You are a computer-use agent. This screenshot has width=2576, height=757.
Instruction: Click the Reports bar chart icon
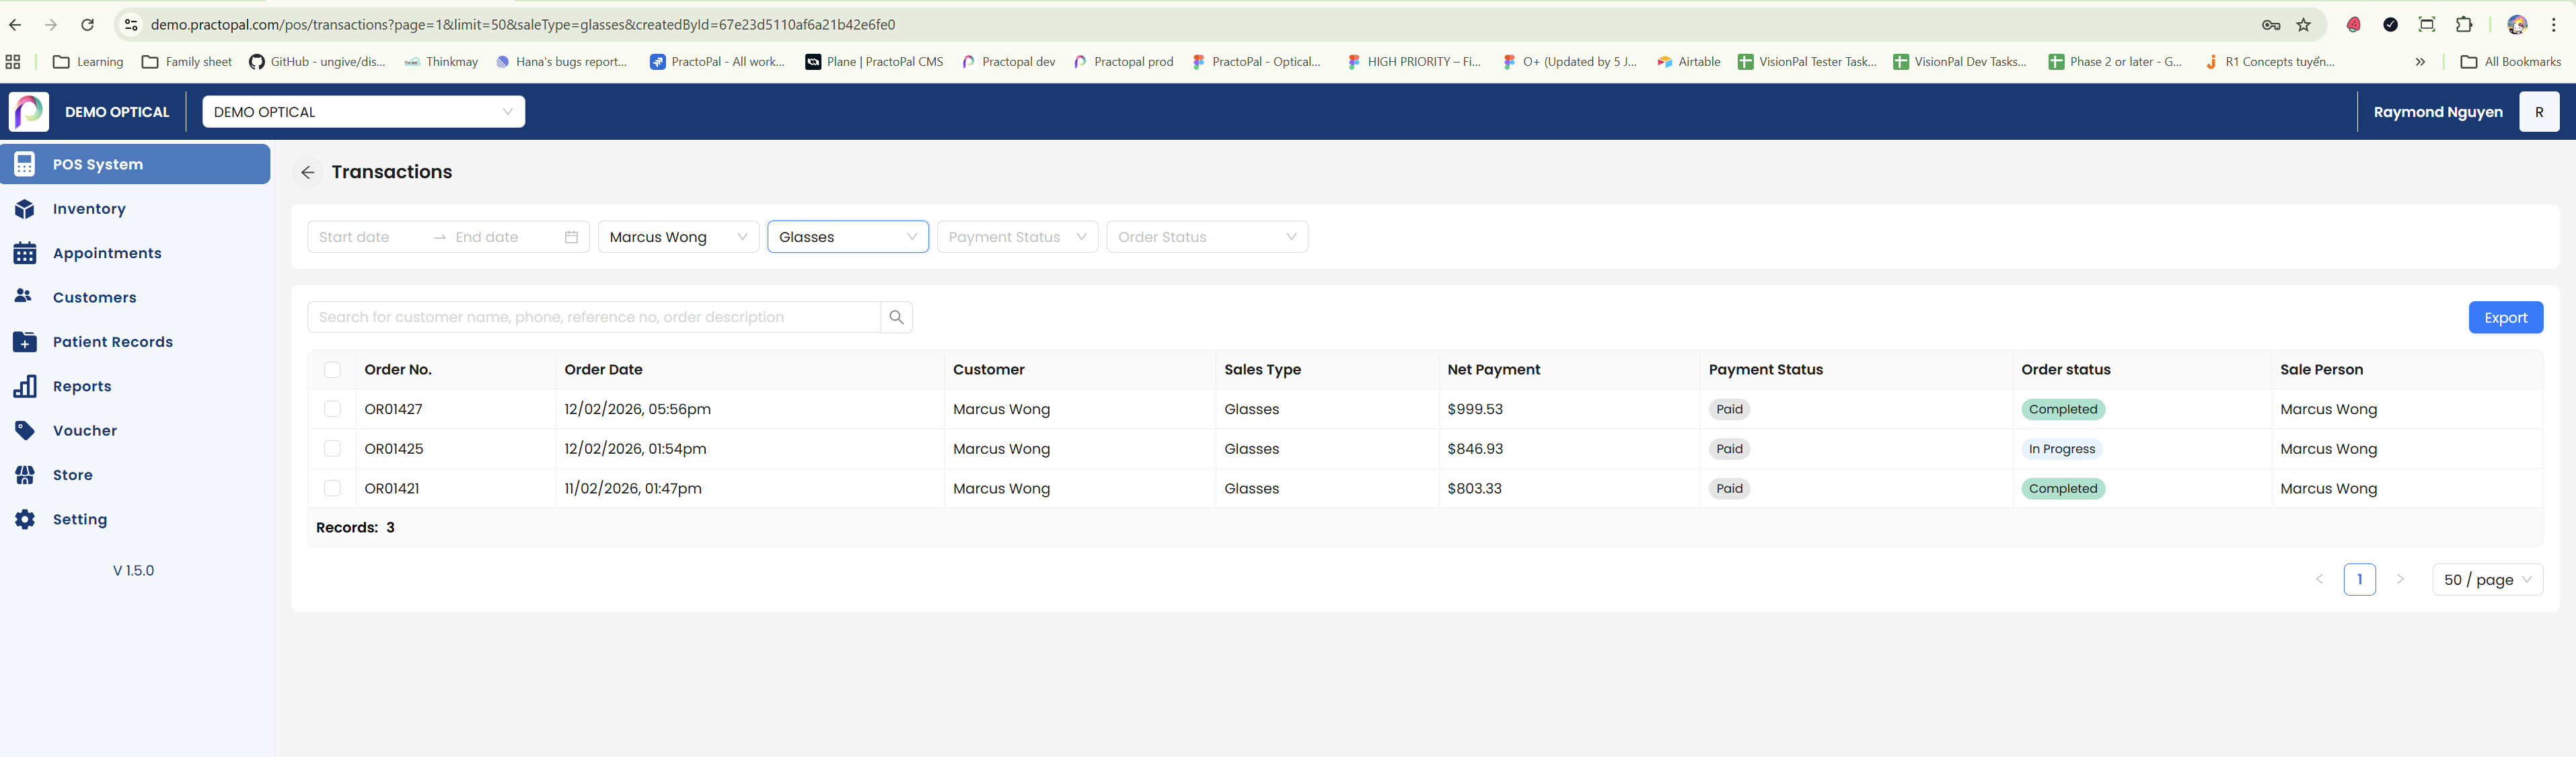pos(25,387)
